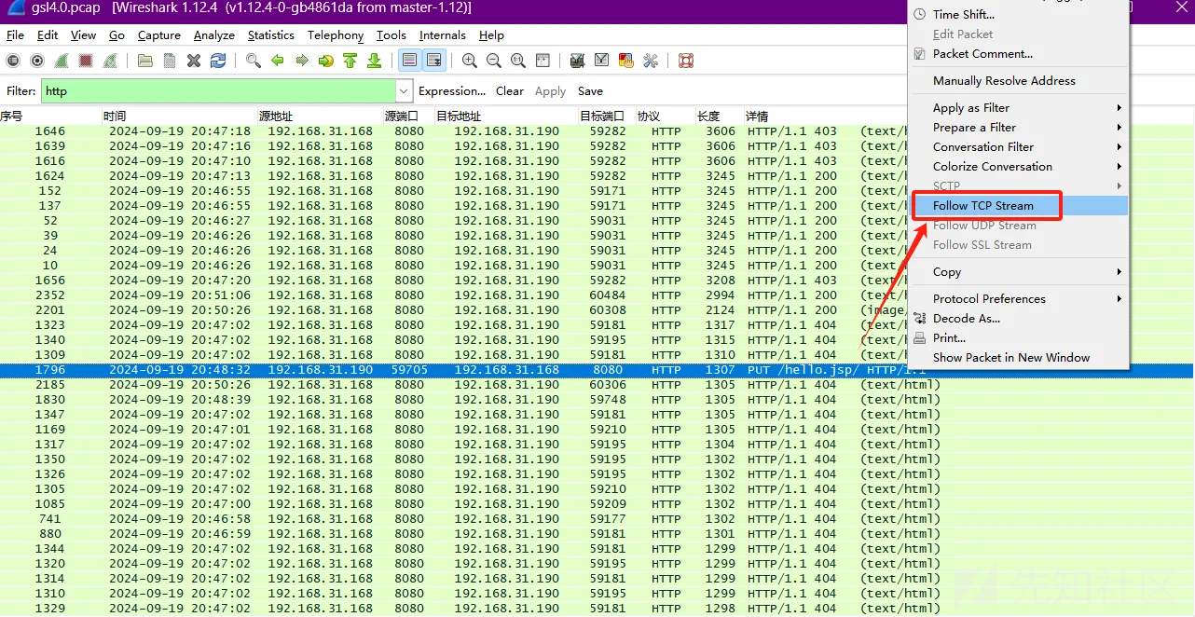Reset zoom to normal size 1:1
The width and height of the screenshot is (1195, 617).
(x=518, y=61)
